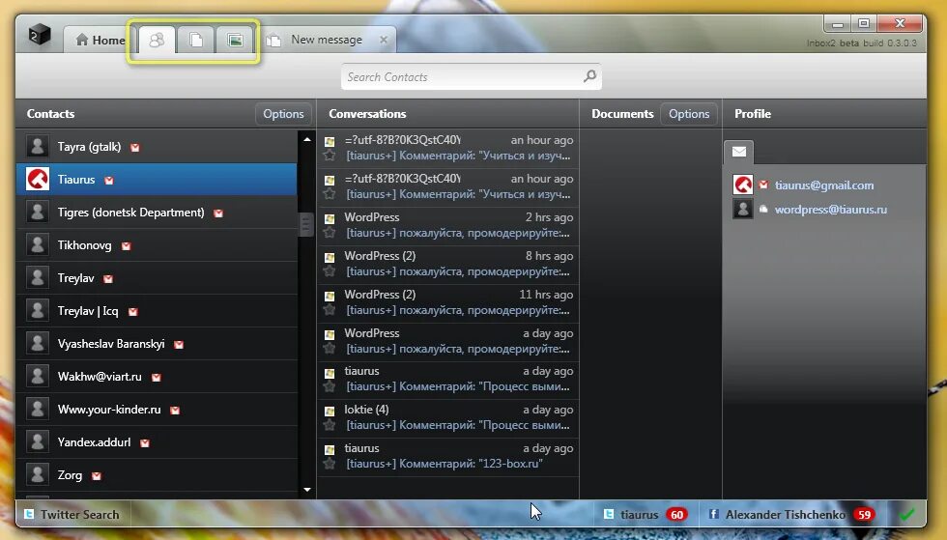Open the Contacts tab icon
The height and width of the screenshot is (540, 947).
coord(157,40)
